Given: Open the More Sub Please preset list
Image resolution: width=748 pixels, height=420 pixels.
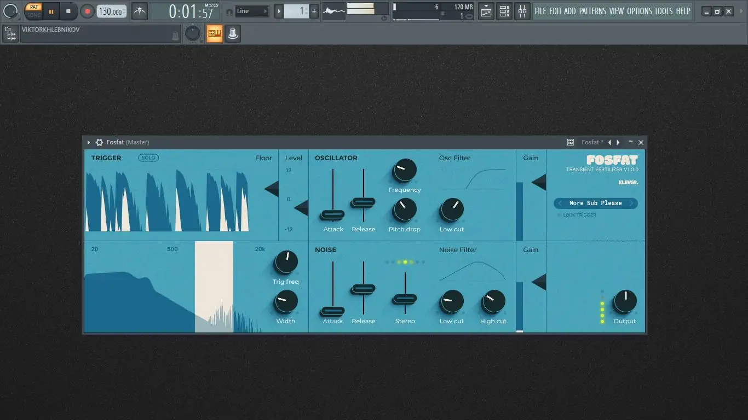Looking at the screenshot, I should pyautogui.click(x=596, y=203).
